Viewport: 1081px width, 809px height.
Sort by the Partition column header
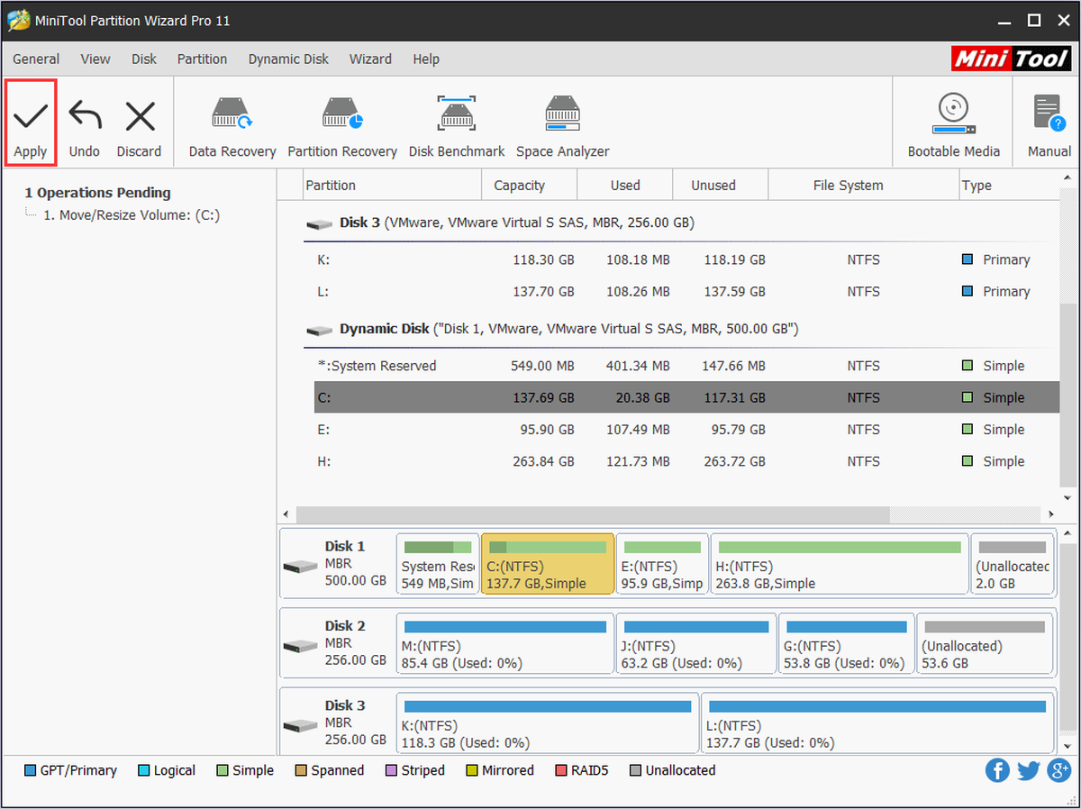tap(391, 186)
